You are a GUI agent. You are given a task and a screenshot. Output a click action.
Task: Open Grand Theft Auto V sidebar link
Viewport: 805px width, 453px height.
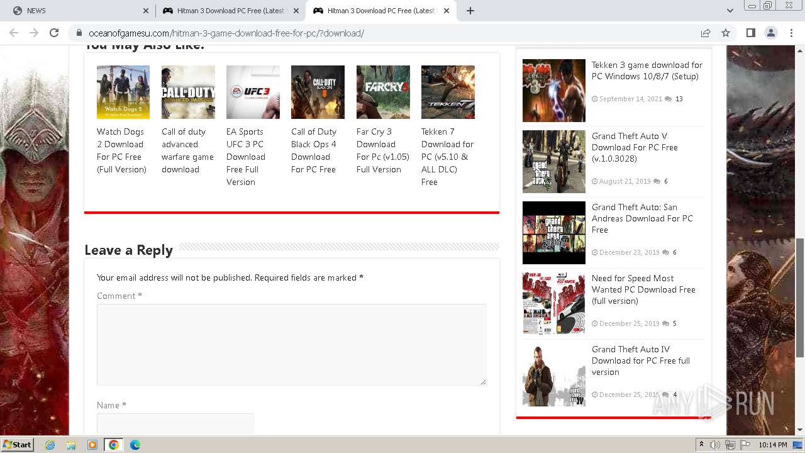tap(635, 147)
